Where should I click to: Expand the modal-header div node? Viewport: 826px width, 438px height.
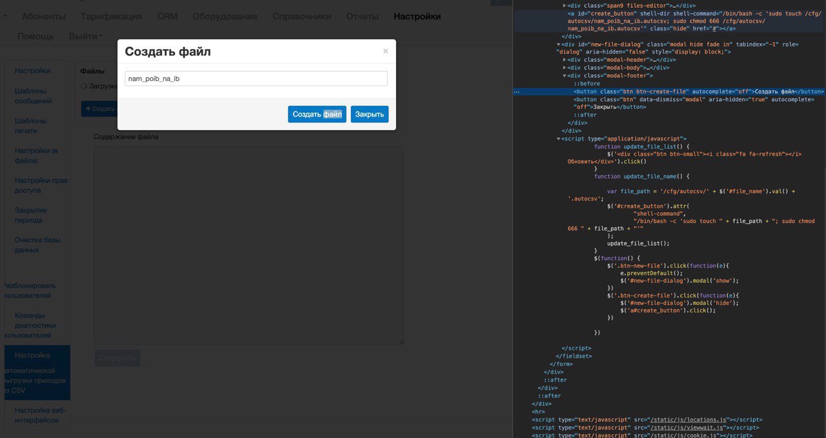pyautogui.click(x=565, y=60)
